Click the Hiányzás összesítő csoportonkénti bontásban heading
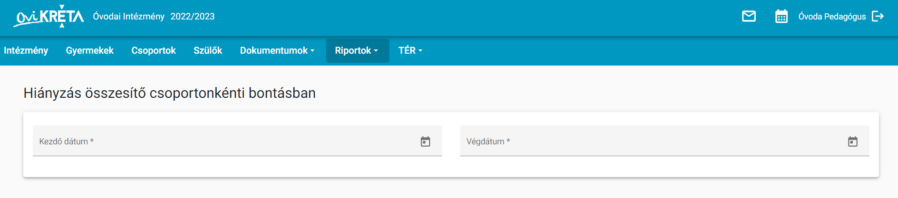898x198 pixels. coord(170,93)
